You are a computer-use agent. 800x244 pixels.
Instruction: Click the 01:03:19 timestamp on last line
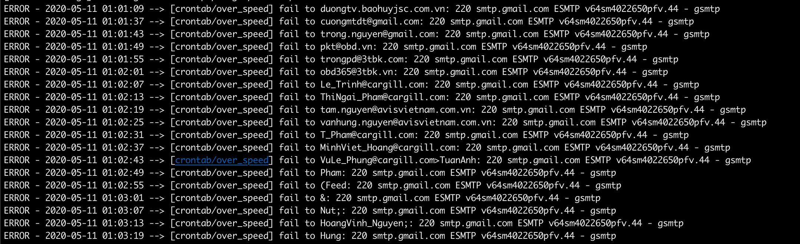point(123,236)
